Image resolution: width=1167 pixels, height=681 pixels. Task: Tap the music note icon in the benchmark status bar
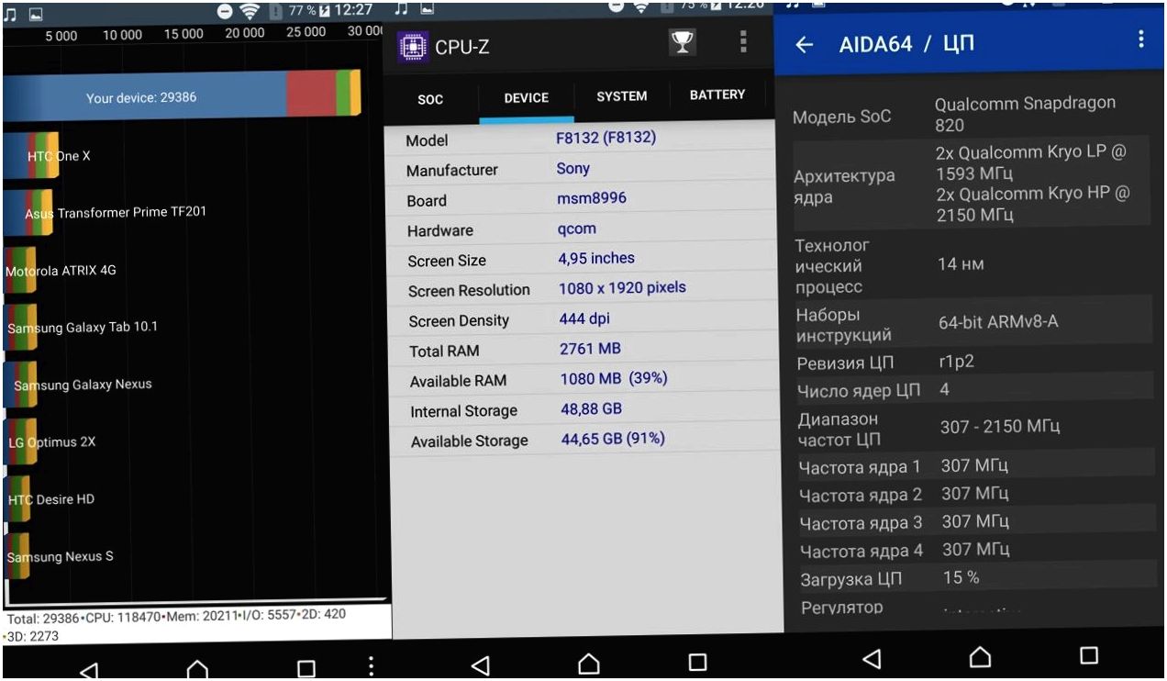(x=10, y=14)
